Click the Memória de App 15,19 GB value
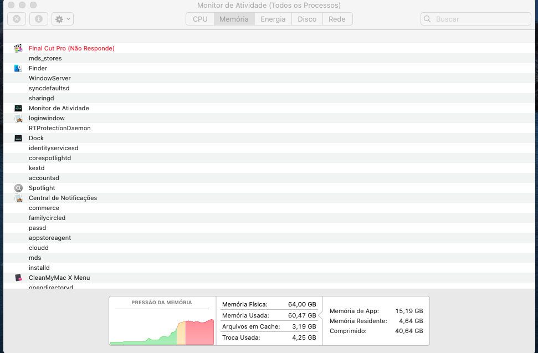 point(409,311)
